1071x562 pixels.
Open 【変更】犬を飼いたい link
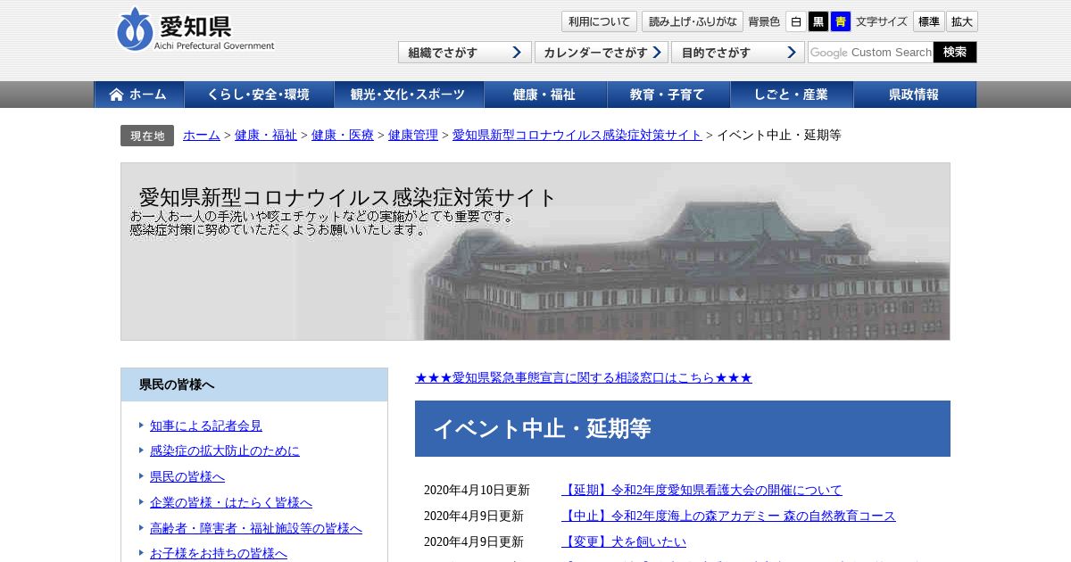(x=624, y=541)
